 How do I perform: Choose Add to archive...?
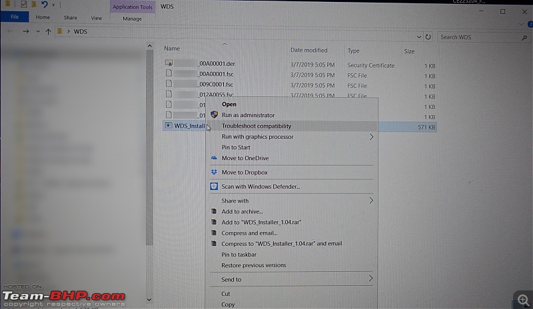pyautogui.click(x=242, y=211)
